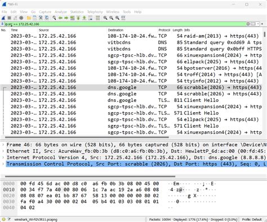Screen dimensions: 267x222
Task: Add a filter button with the plus icon
Action: [x=262, y=24]
